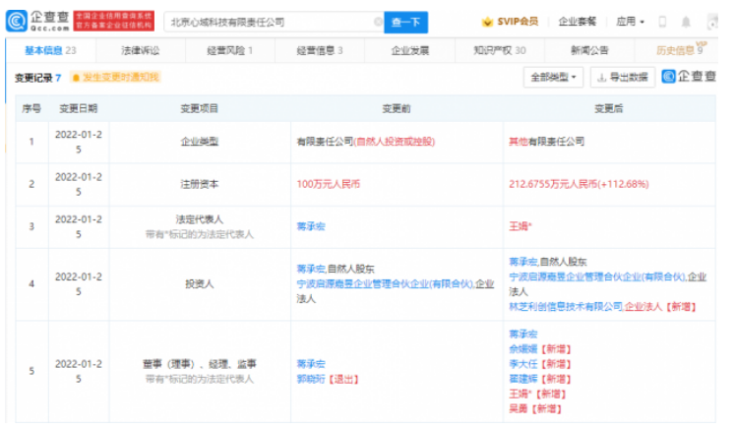Switch to 历史信息 VIP tab

click(679, 50)
